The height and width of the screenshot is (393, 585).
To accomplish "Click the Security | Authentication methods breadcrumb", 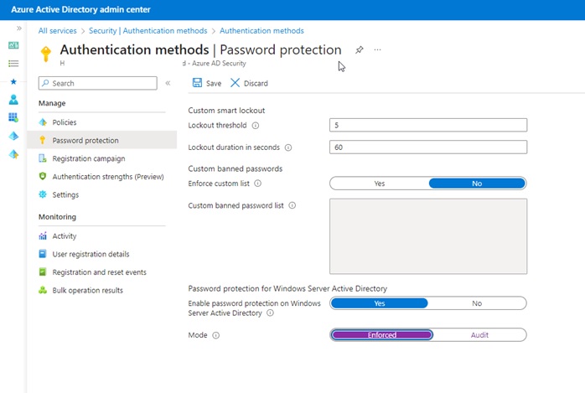I will (149, 31).
